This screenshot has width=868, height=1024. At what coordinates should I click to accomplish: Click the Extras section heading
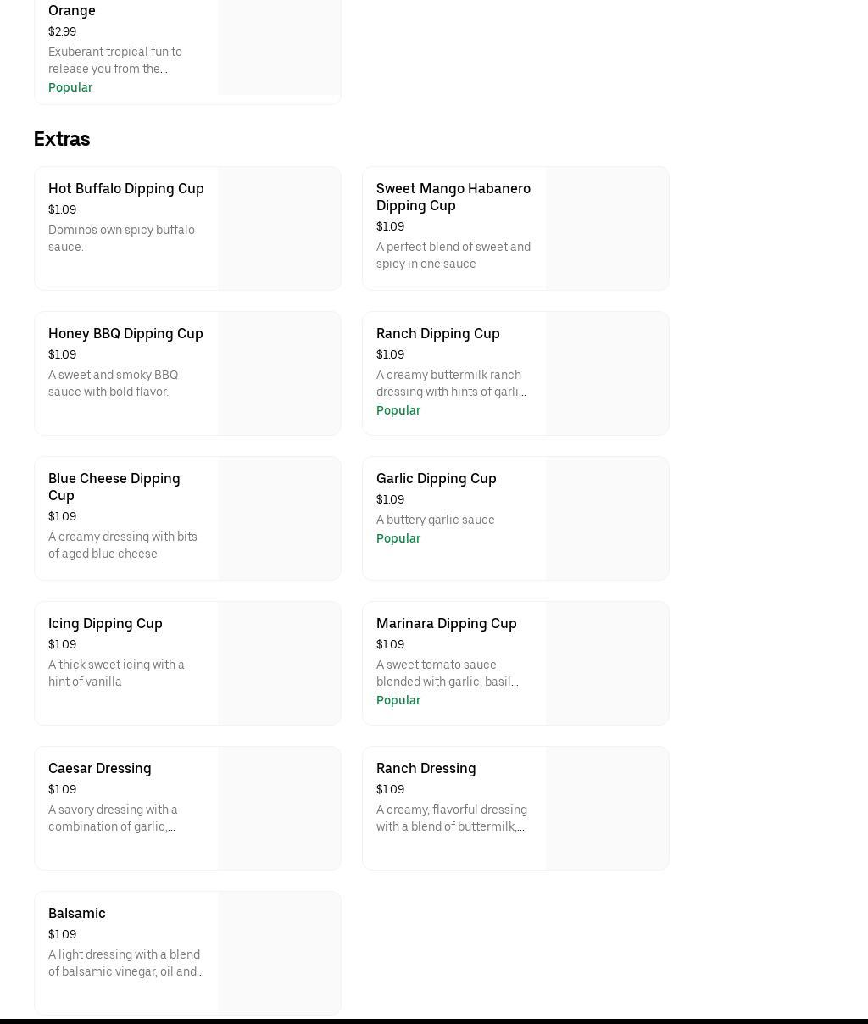62,139
